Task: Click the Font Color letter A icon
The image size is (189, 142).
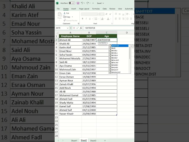Action: (x=108, y=19)
